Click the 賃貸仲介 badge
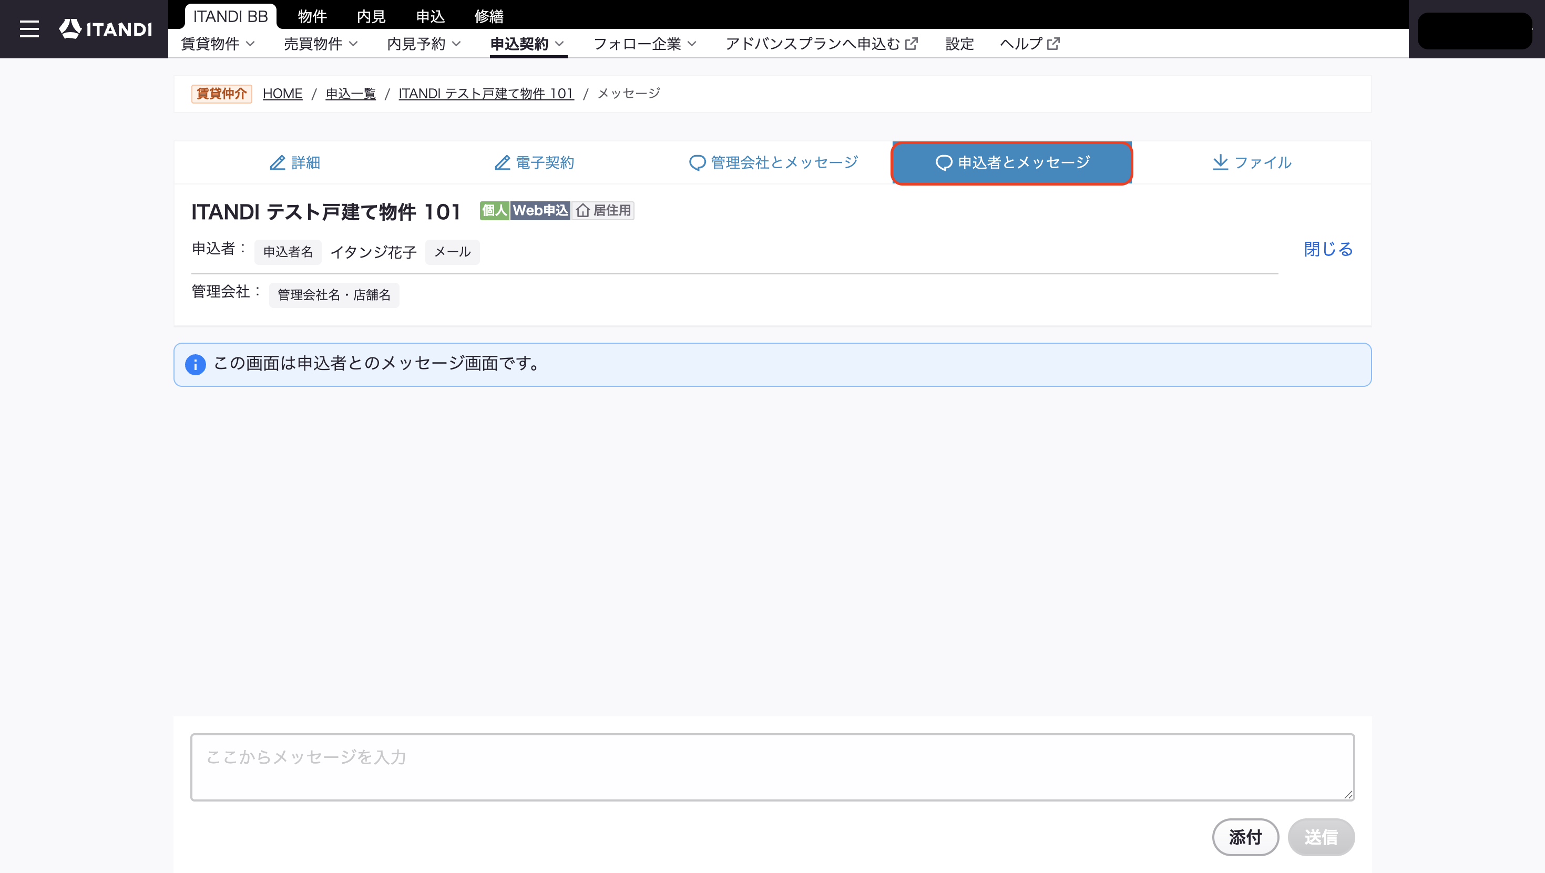1545x873 pixels. [x=222, y=94]
